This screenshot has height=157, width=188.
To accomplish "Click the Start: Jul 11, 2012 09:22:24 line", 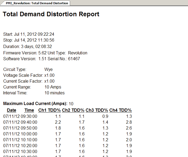I will (x=29, y=34).
